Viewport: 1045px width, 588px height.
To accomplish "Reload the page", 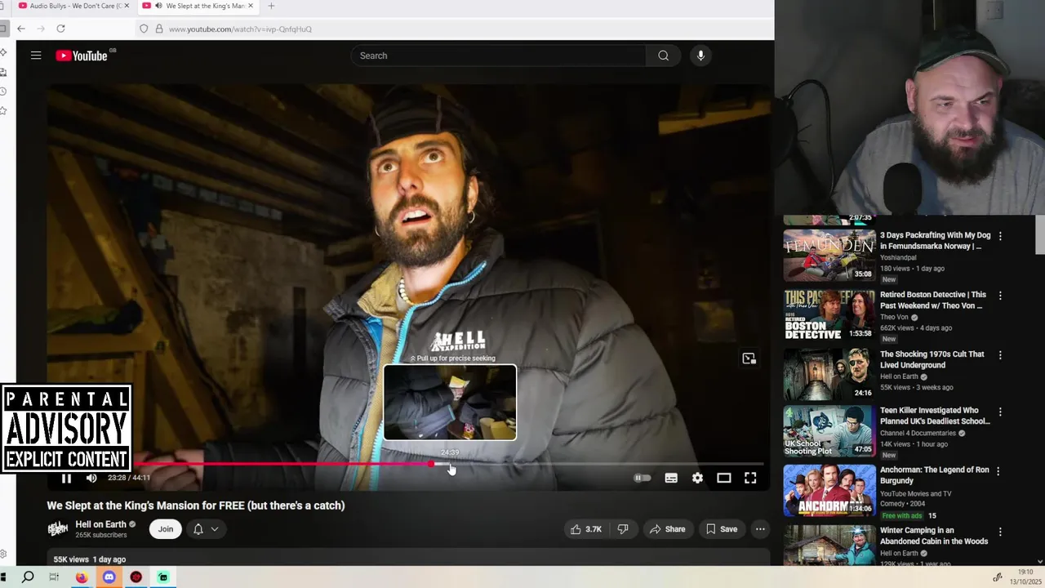I will [60, 29].
